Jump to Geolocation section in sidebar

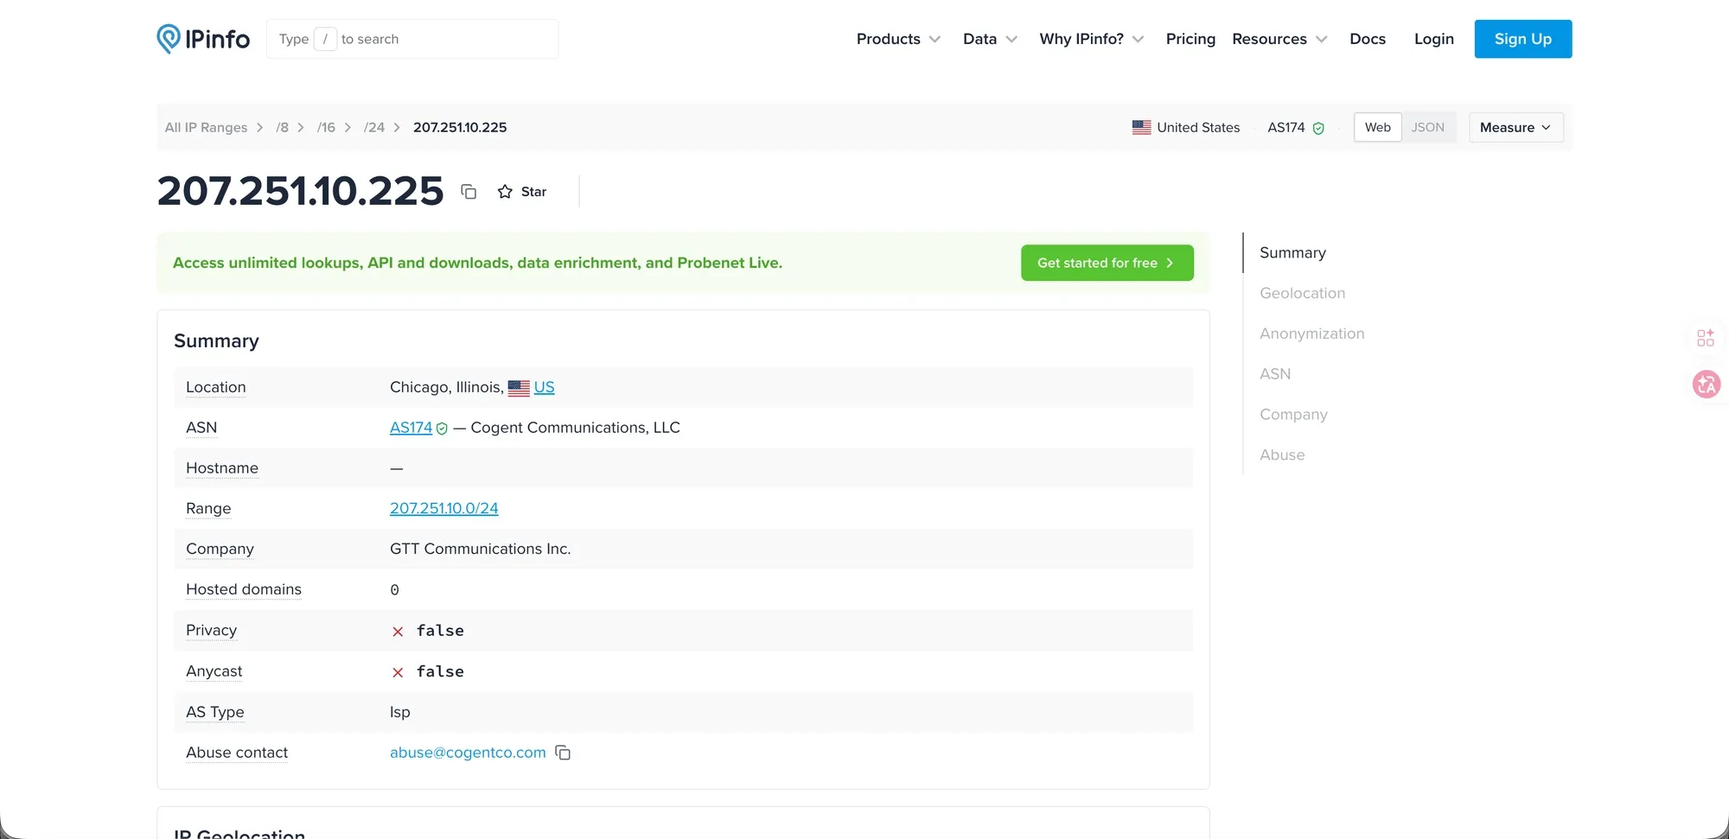[x=1302, y=293]
